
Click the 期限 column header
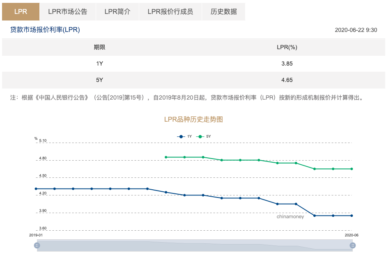pos(99,47)
